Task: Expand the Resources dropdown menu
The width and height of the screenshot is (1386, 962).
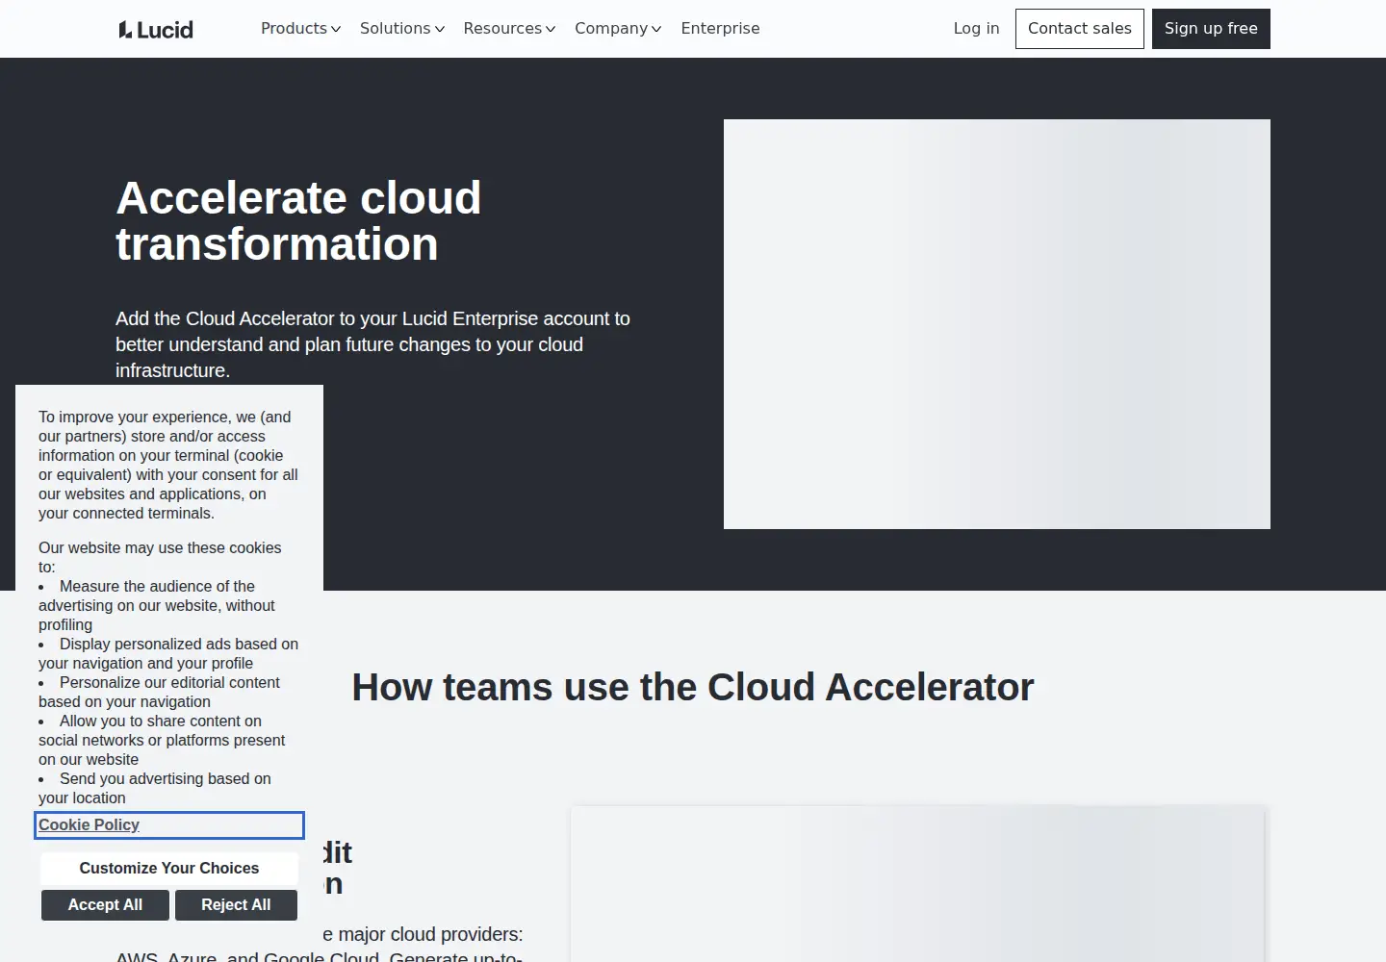Action: click(x=509, y=29)
